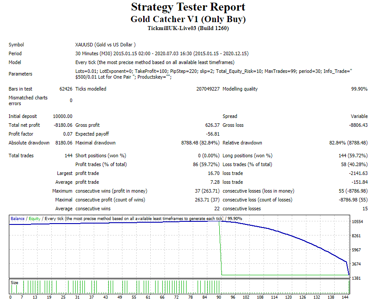This screenshot has width=374, height=300.
Task: Click the chart y-axis label 3674
Action: pyautogui.click(x=356, y=264)
